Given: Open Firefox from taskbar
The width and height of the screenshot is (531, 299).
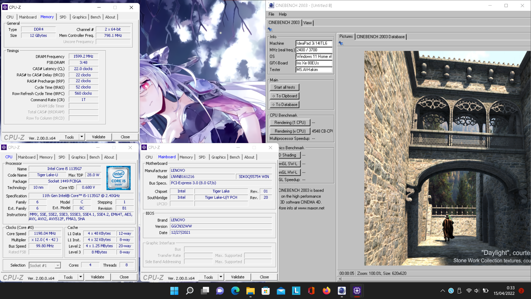Looking at the screenshot, I should [x=327, y=291].
